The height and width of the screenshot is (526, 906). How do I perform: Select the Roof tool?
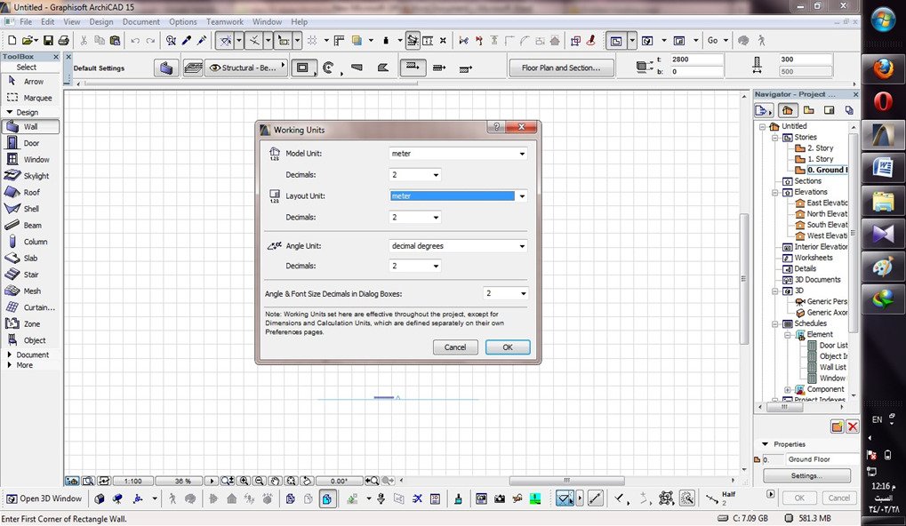point(31,192)
